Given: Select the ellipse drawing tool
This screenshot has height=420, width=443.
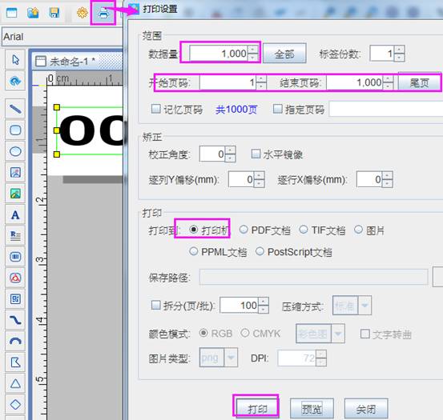Looking at the screenshot, I should pyautogui.click(x=15, y=151).
